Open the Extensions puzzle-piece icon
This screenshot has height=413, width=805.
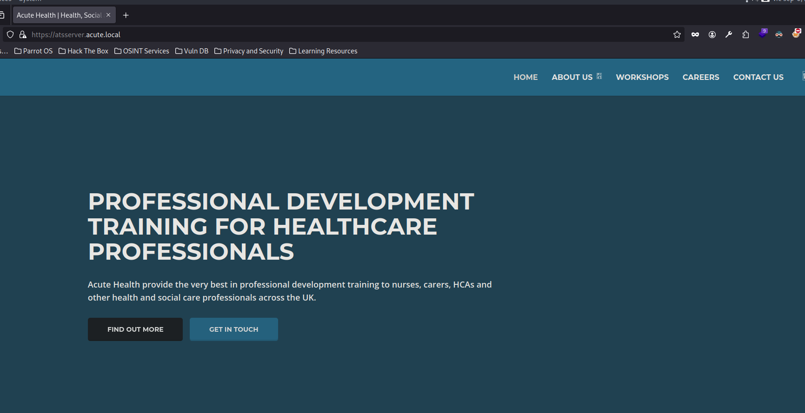pyautogui.click(x=745, y=34)
